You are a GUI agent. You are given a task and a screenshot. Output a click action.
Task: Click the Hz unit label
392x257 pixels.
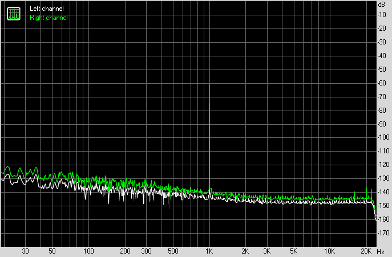[x=381, y=251]
